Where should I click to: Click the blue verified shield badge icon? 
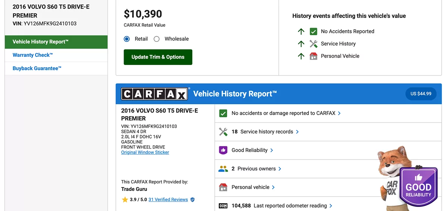pyautogui.click(x=193, y=200)
